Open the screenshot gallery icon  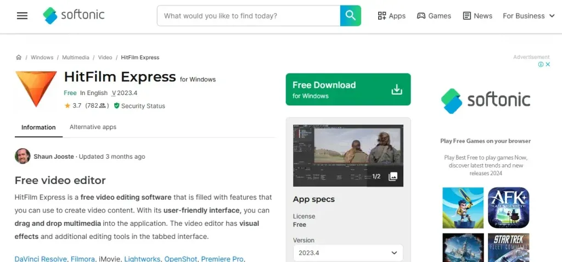[x=393, y=176]
